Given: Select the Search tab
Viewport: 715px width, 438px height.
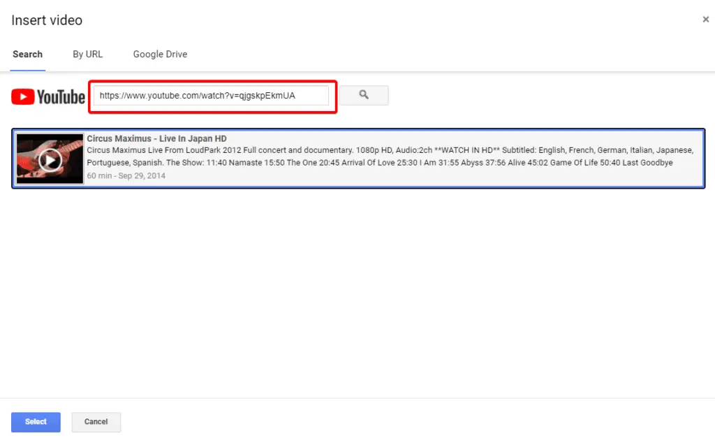Looking at the screenshot, I should click(x=28, y=54).
